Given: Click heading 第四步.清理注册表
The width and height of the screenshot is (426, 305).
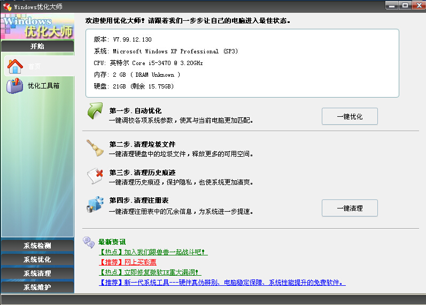Looking at the screenshot, I should point(139,200).
